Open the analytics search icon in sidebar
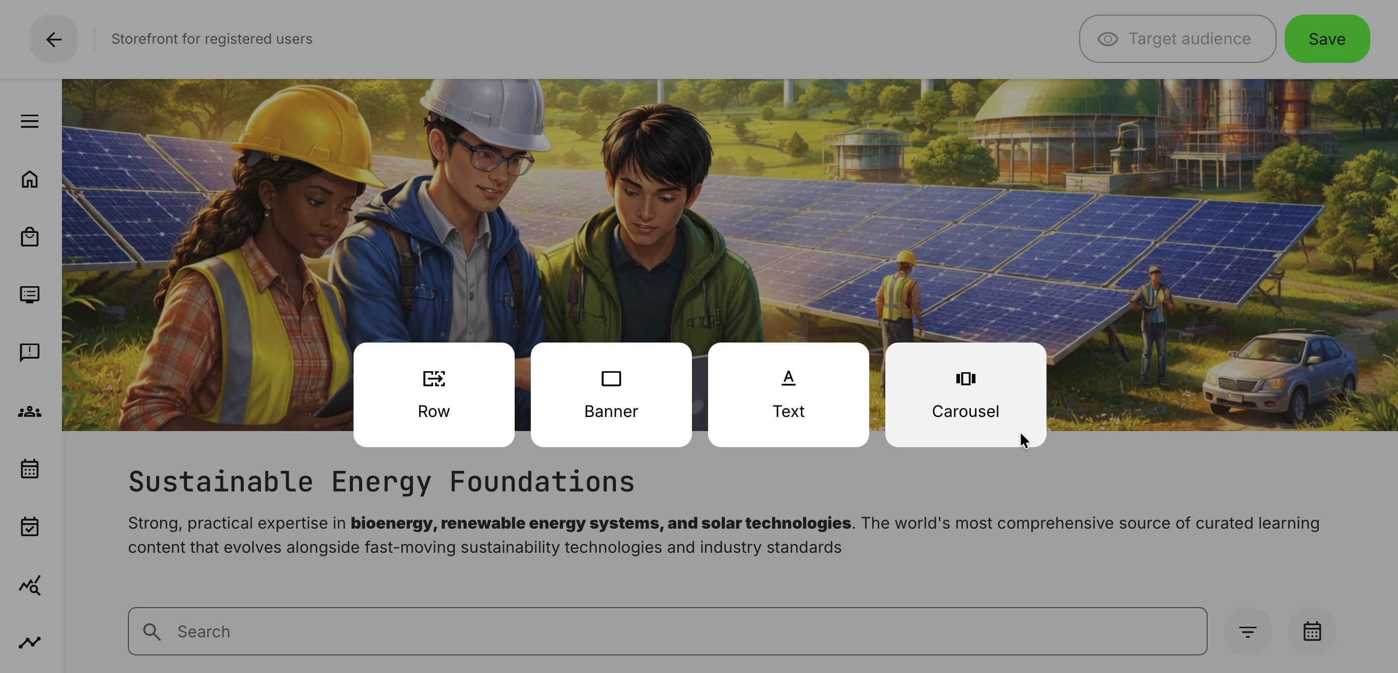 pyautogui.click(x=30, y=586)
